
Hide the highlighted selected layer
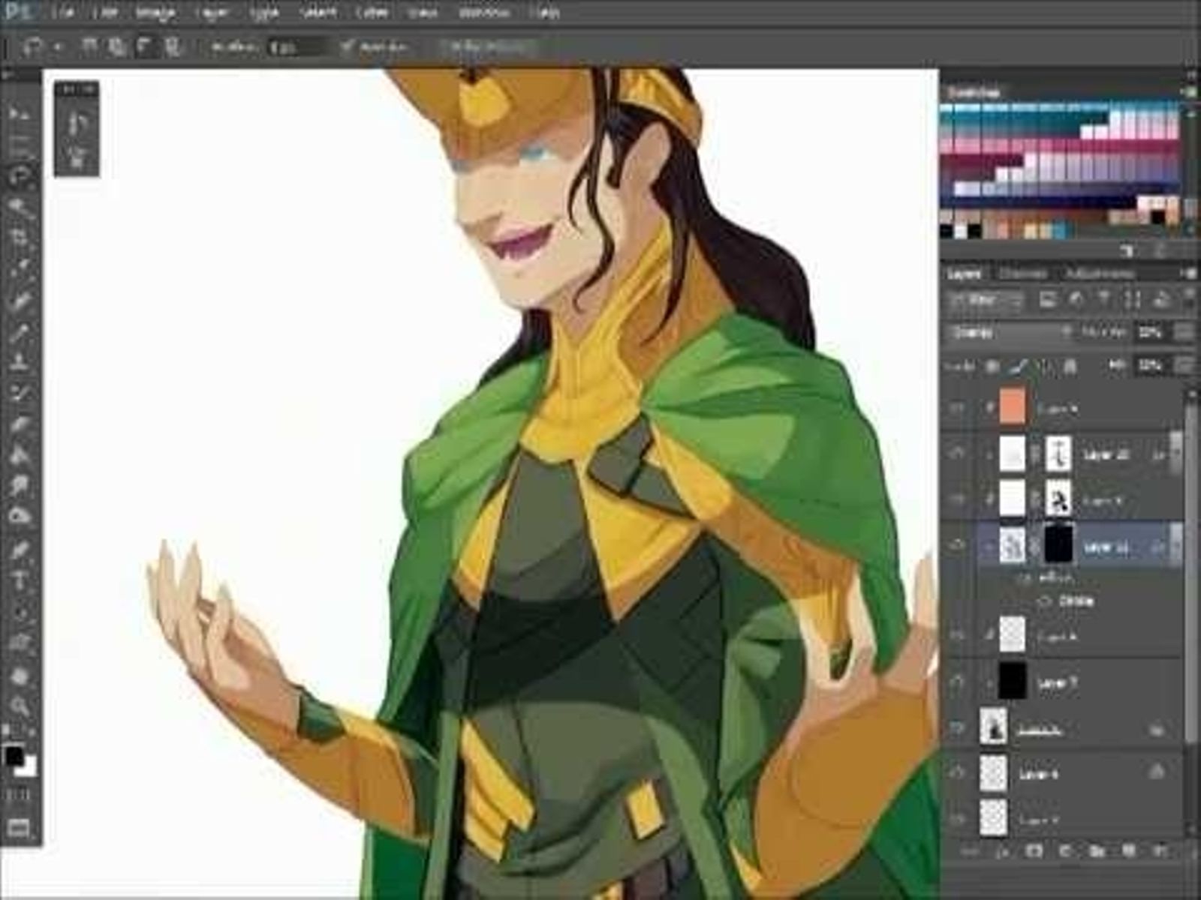coord(957,546)
